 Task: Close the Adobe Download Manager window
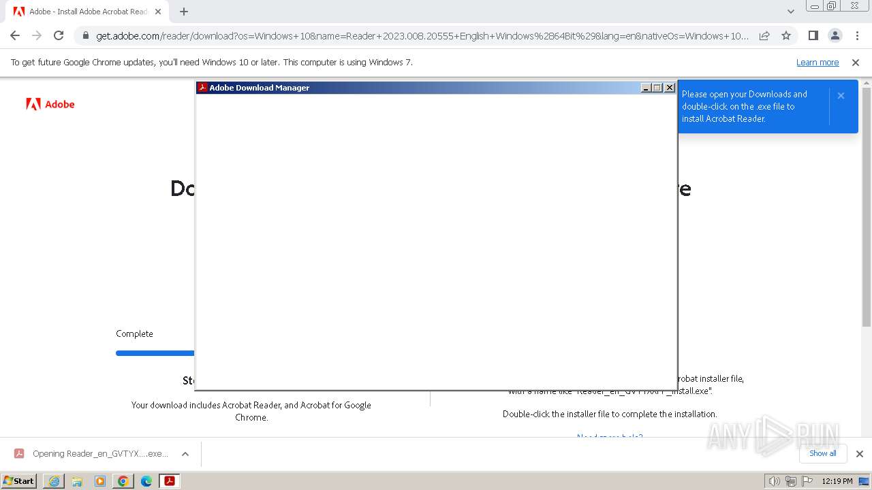point(670,88)
